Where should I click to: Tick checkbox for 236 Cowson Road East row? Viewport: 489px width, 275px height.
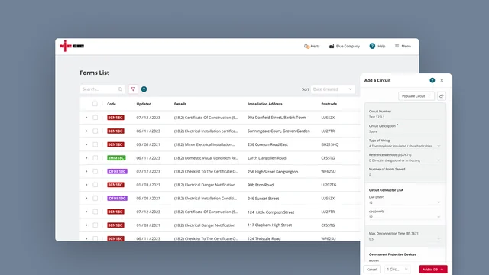coord(95,144)
